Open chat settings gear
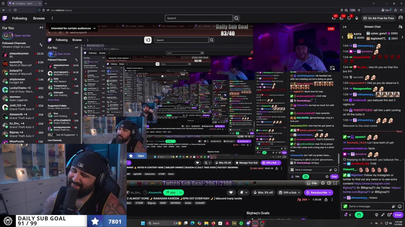405x227 pixels. point(389,215)
